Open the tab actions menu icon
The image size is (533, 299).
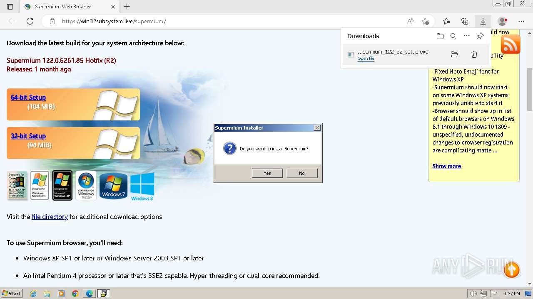10,7
